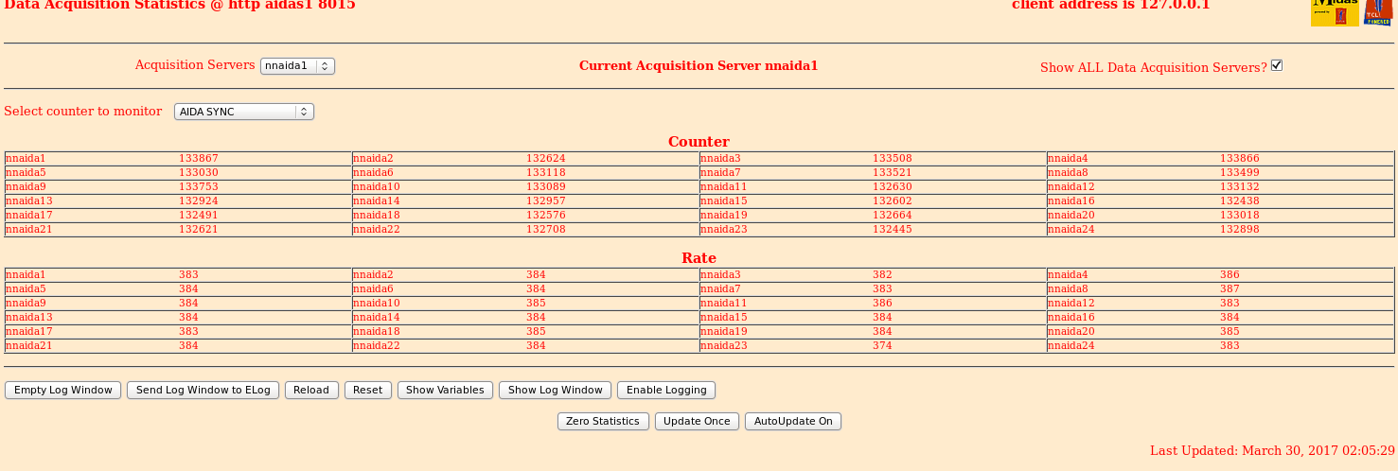This screenshot has height=471, width=1398.
Task: Select counter value 132924 for nnaida13
Action: pyautogui.click(x=199, y=201)
